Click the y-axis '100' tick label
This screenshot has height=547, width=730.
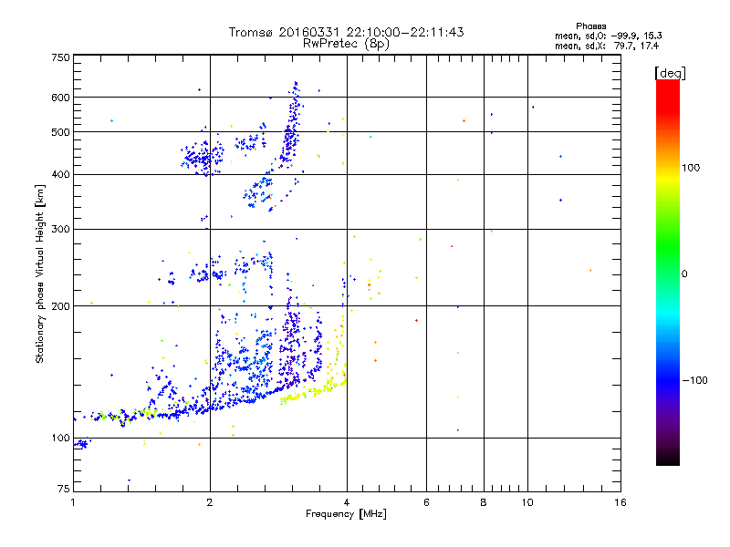[x=61, y=438]
